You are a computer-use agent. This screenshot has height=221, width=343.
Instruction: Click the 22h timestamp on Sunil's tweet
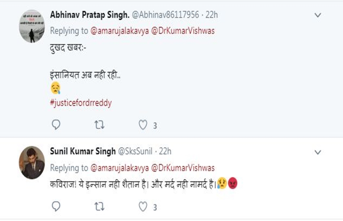click(x=165, y=151)
